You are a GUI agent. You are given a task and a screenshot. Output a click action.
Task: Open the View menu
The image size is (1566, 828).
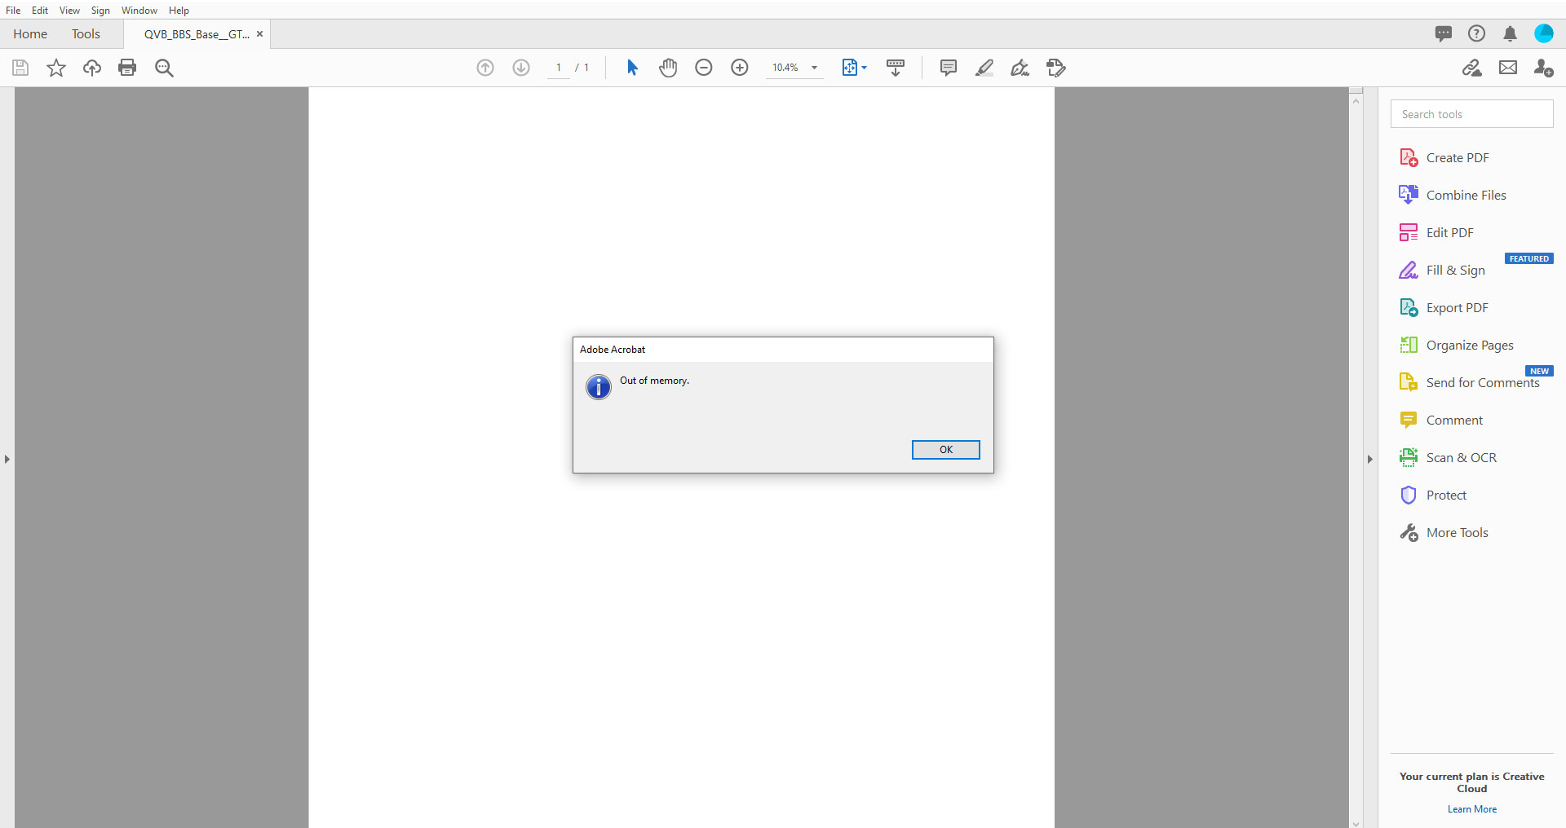(x=69, y=10)
